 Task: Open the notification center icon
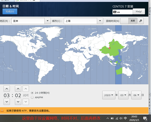145,118
